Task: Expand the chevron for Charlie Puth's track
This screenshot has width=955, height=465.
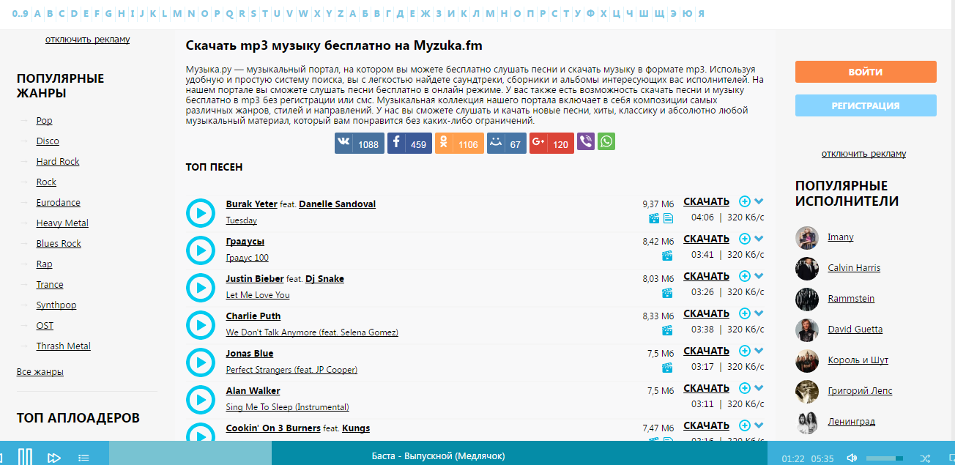Action: point(759,313)
